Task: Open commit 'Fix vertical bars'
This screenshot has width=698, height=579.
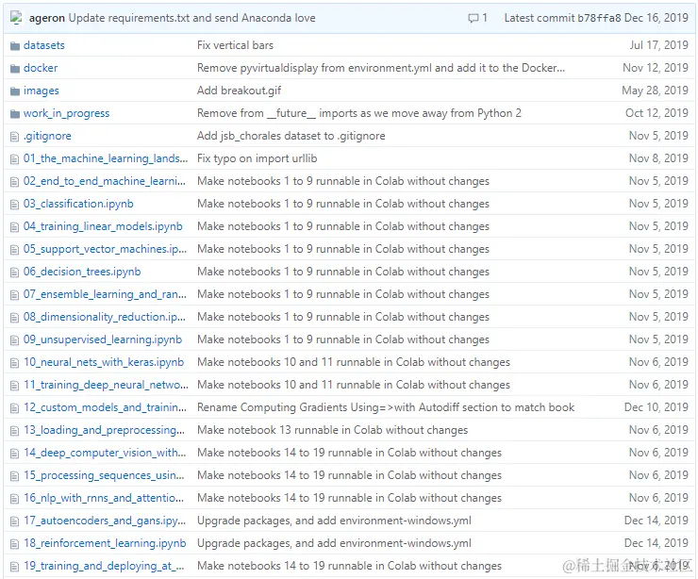Action: pyautogui.click(x=235, y=45)
